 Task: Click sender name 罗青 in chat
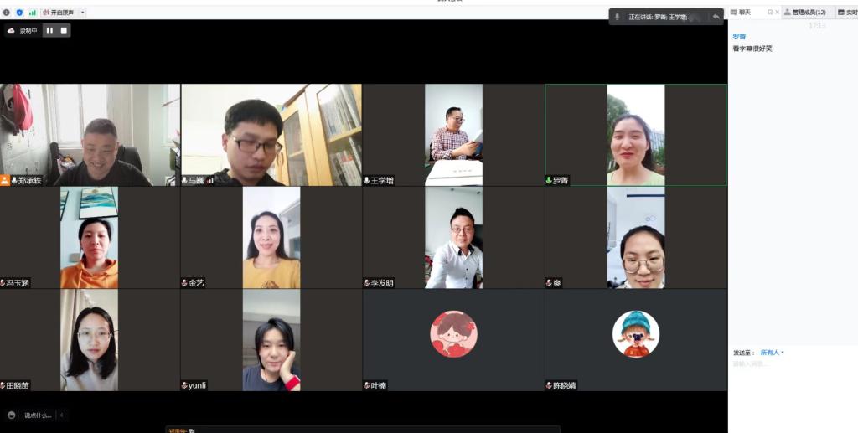[x=738, y=37]
